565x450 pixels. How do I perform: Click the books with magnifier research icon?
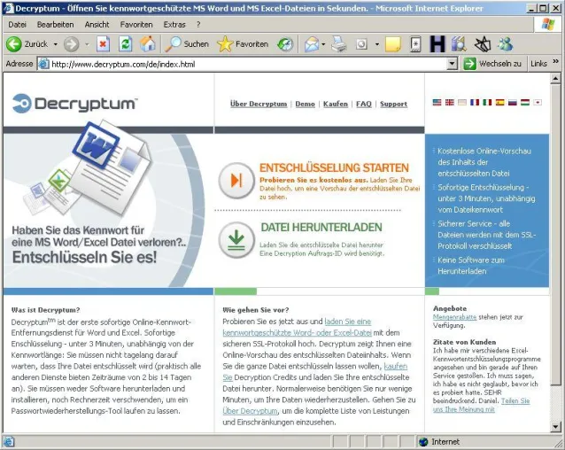click(x=459, y=44)
